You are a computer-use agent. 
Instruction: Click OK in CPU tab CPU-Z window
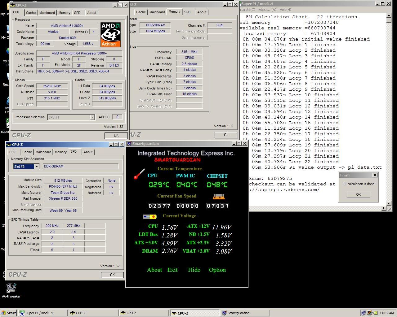[116, 136]
